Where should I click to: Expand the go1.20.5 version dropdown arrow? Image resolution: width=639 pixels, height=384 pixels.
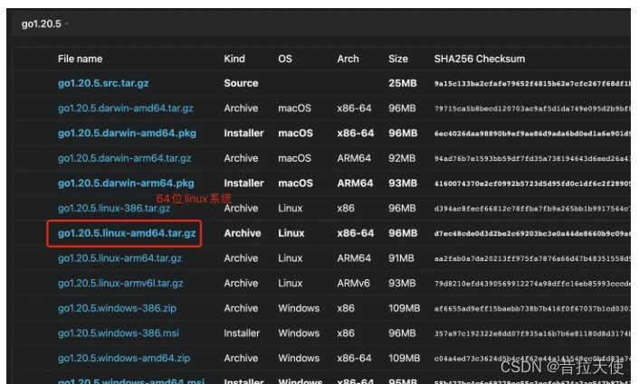(x=67, y=24)
